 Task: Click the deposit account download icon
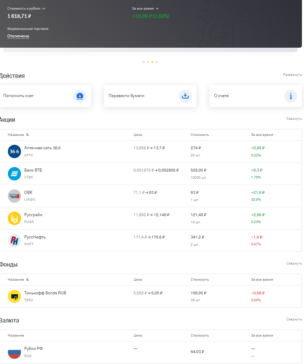(x=80, y=96)
